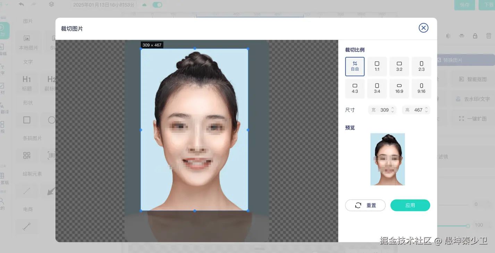Decrease crop height using the down arrow
The width and height of the screenshot is (495, 253).
click(x=427, y=112)
